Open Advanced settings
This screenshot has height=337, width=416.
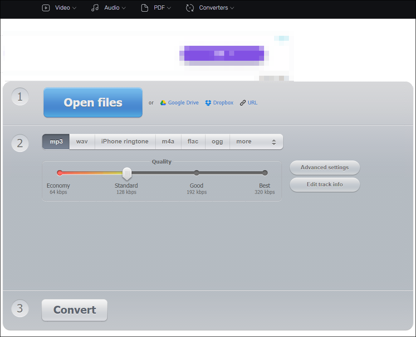[325, 167]
